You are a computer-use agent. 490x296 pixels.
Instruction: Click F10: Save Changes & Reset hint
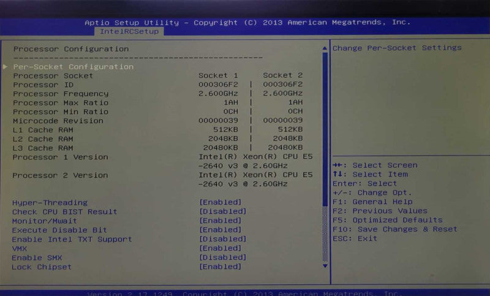pos(395,229)
